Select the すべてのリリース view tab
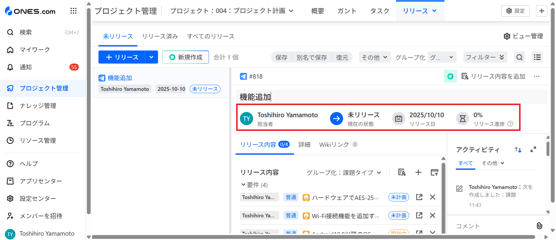This screenshot has height=240, width=556. [x=211, y=36]
